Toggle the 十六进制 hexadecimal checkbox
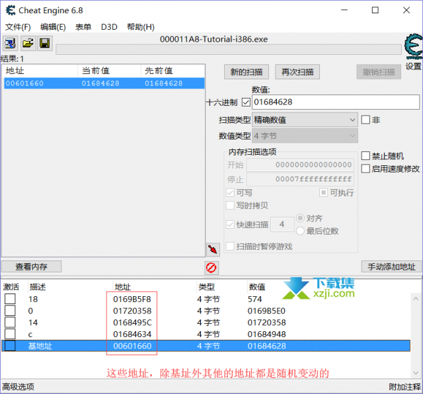423x394 pixels. pyautogui.click(x=246, y=102)
